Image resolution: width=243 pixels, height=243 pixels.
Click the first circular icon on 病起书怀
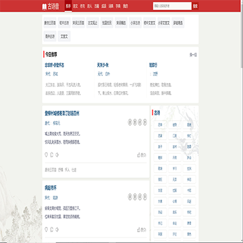[x=130, y=197]
